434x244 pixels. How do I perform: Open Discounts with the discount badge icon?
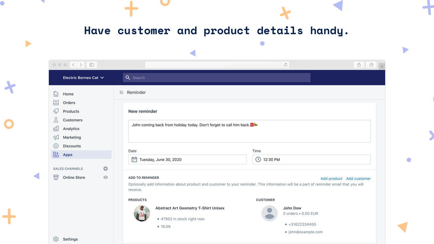click(56, 146)
